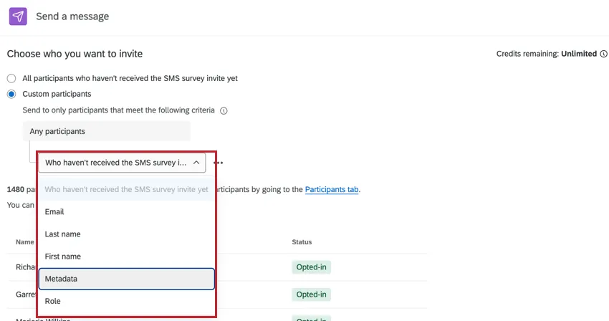Open the Credits remaining info icon
This screenshot has height=321, width=609.
603,54
